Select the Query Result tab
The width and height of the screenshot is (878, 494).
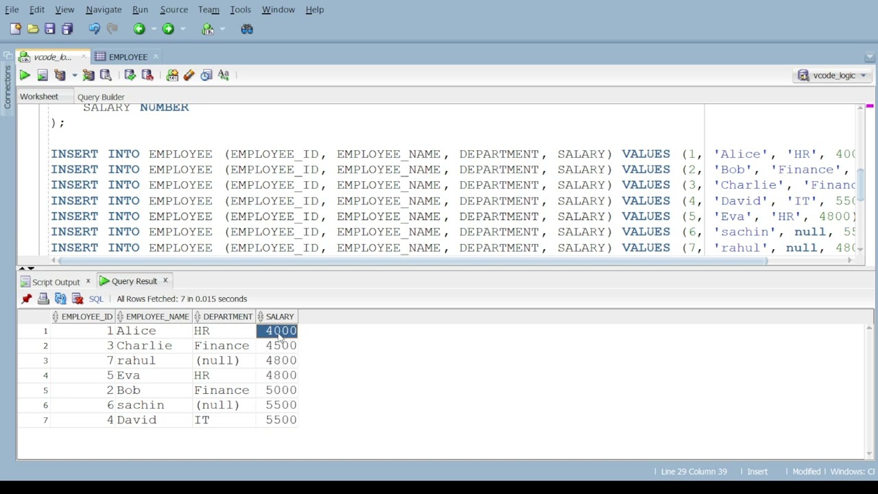coord(134,281)
